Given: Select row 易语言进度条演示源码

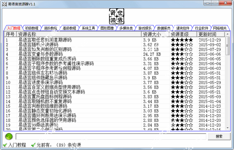Looking at the screenshot, I should pyautogui.click(x=114, y=82).
